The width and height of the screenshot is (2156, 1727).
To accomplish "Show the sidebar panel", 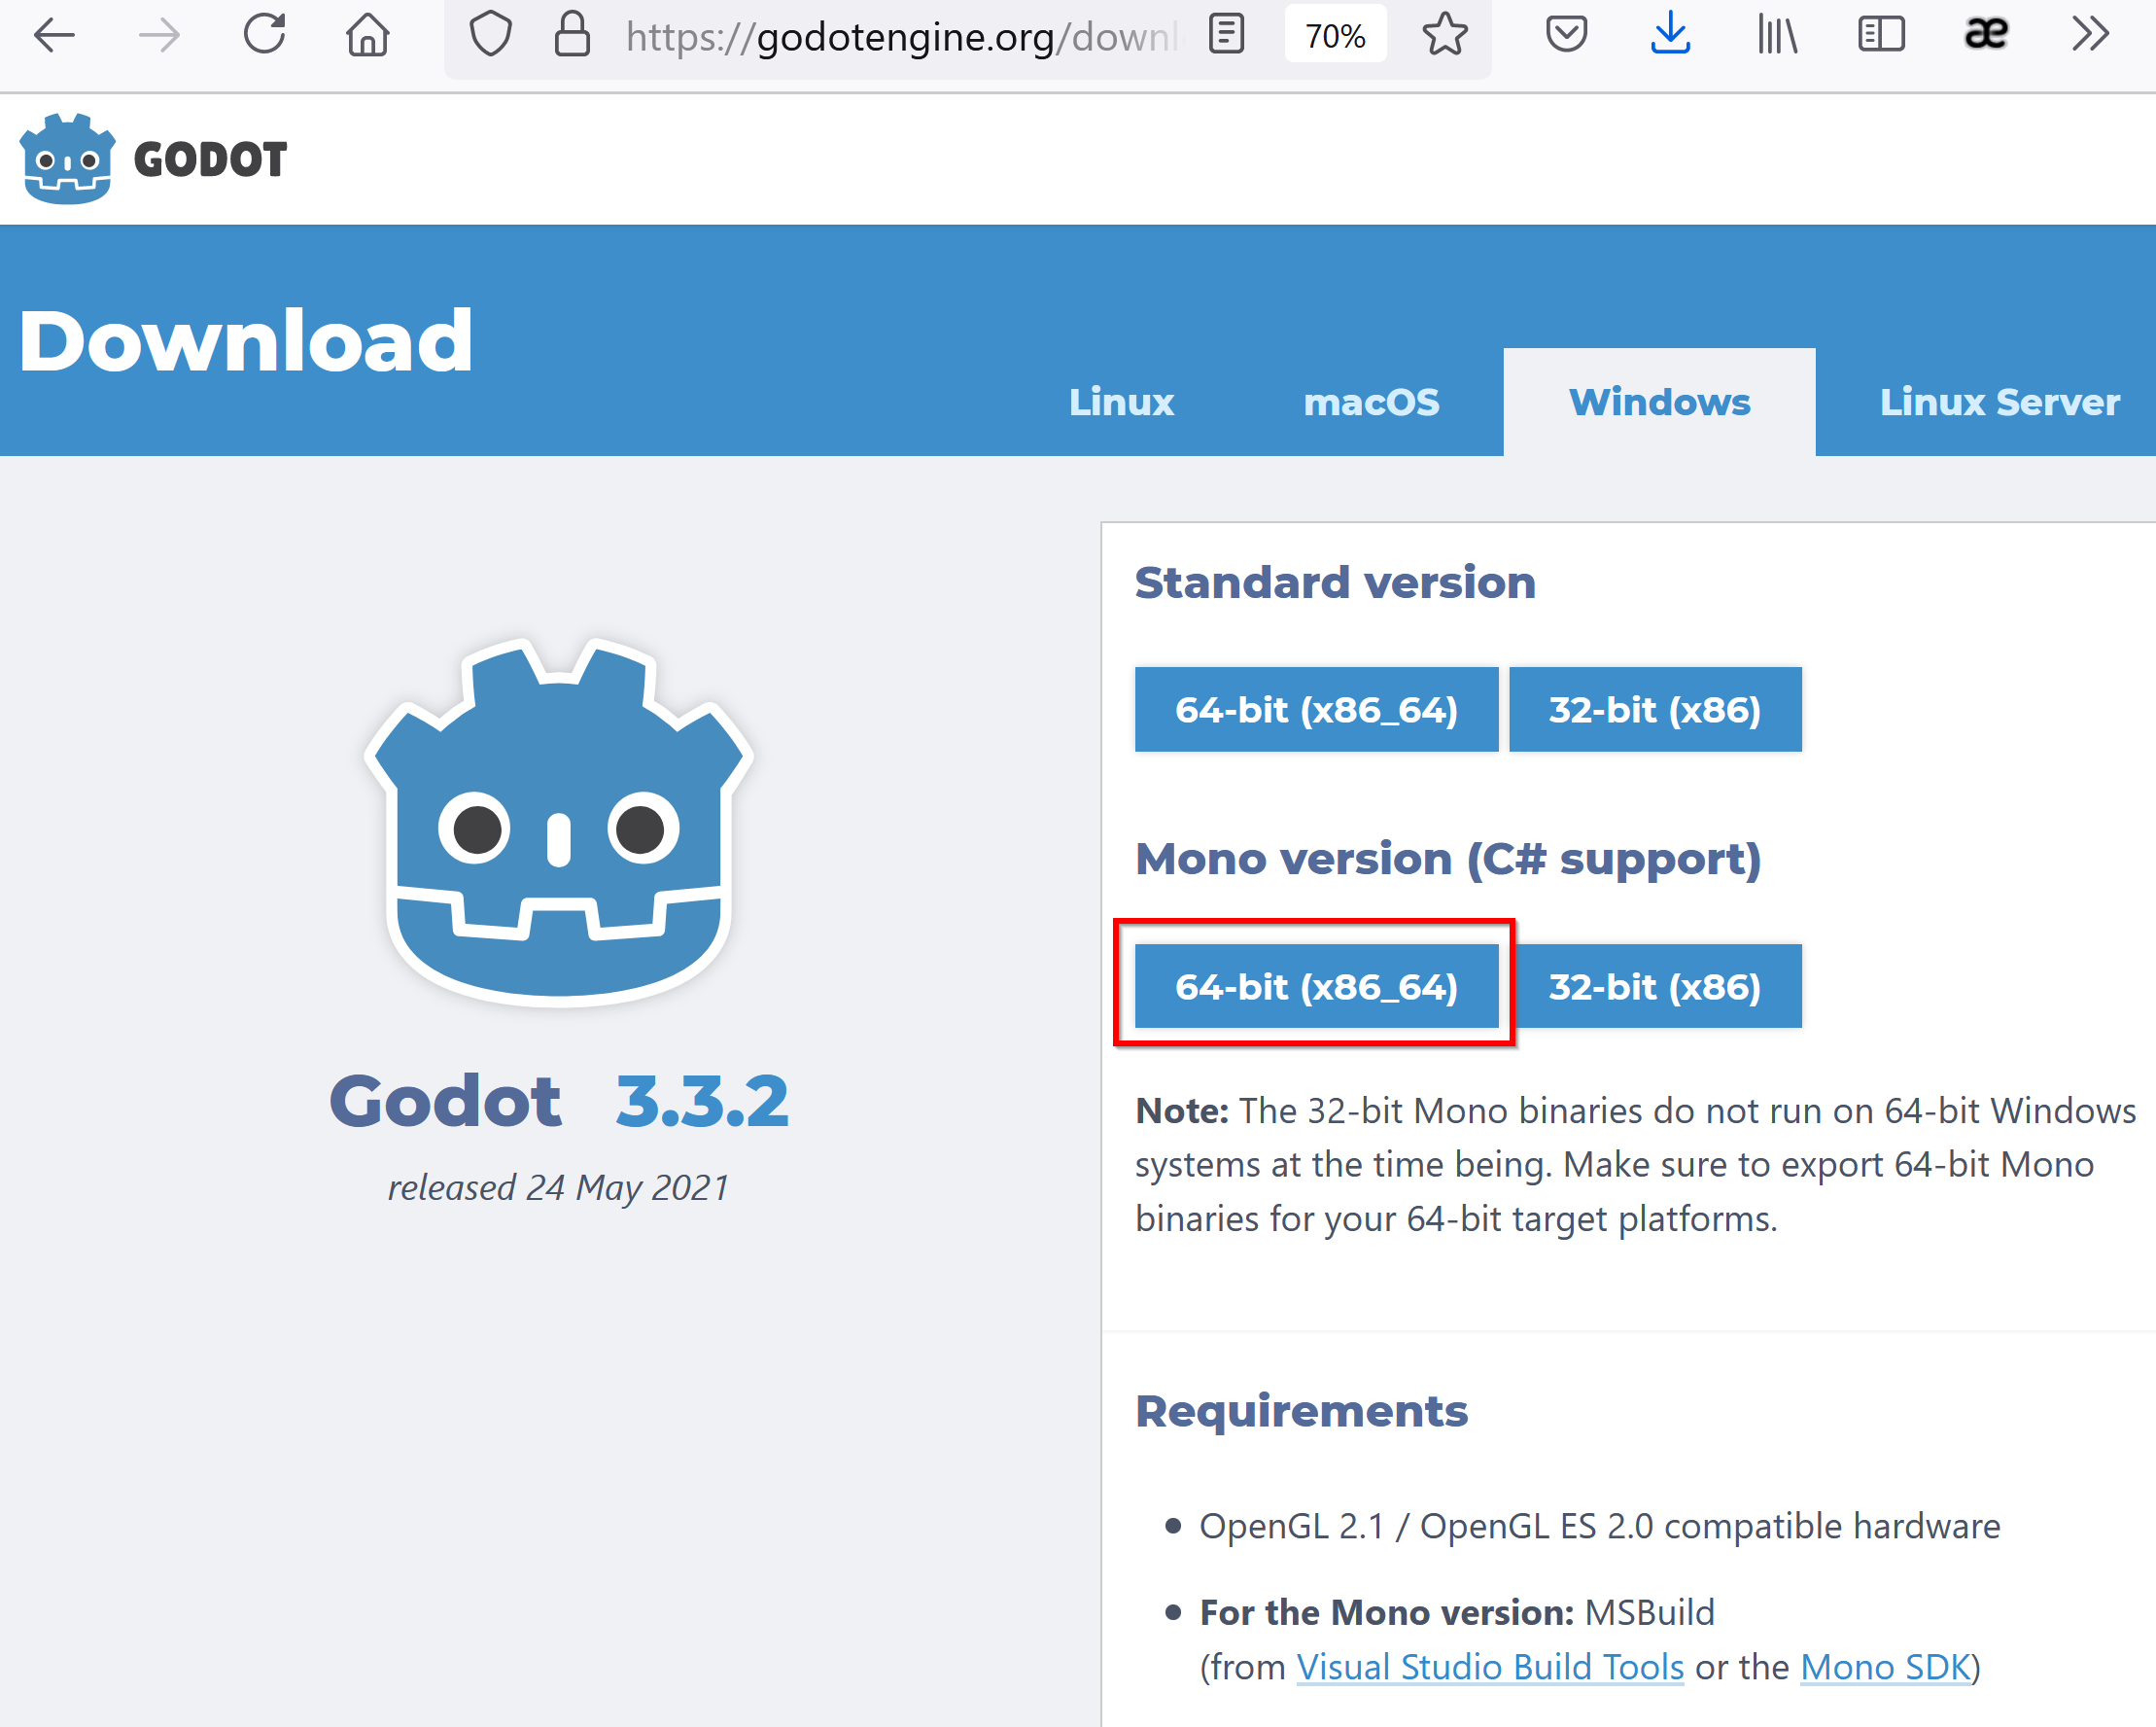I will pyautogui.click(x=1881, y=35).
